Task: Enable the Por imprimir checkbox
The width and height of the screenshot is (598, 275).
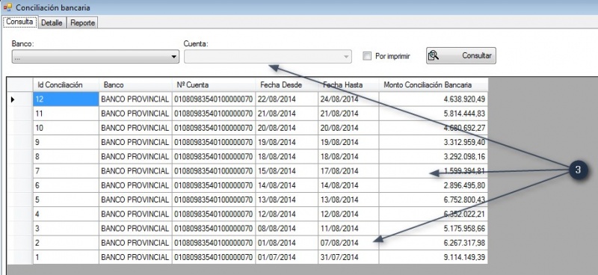Action: click(367, 56)
